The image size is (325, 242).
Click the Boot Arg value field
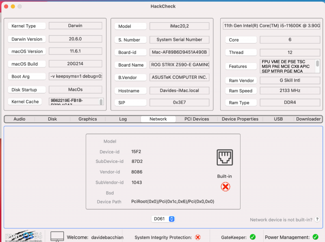point(76,76)
